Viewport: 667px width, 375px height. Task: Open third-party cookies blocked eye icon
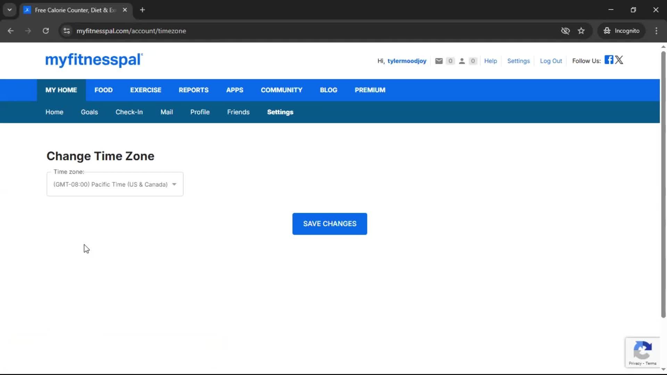pos(565,31)
